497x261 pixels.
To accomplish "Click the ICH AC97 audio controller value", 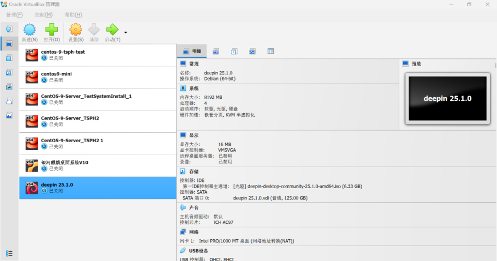I will (224, 222).
